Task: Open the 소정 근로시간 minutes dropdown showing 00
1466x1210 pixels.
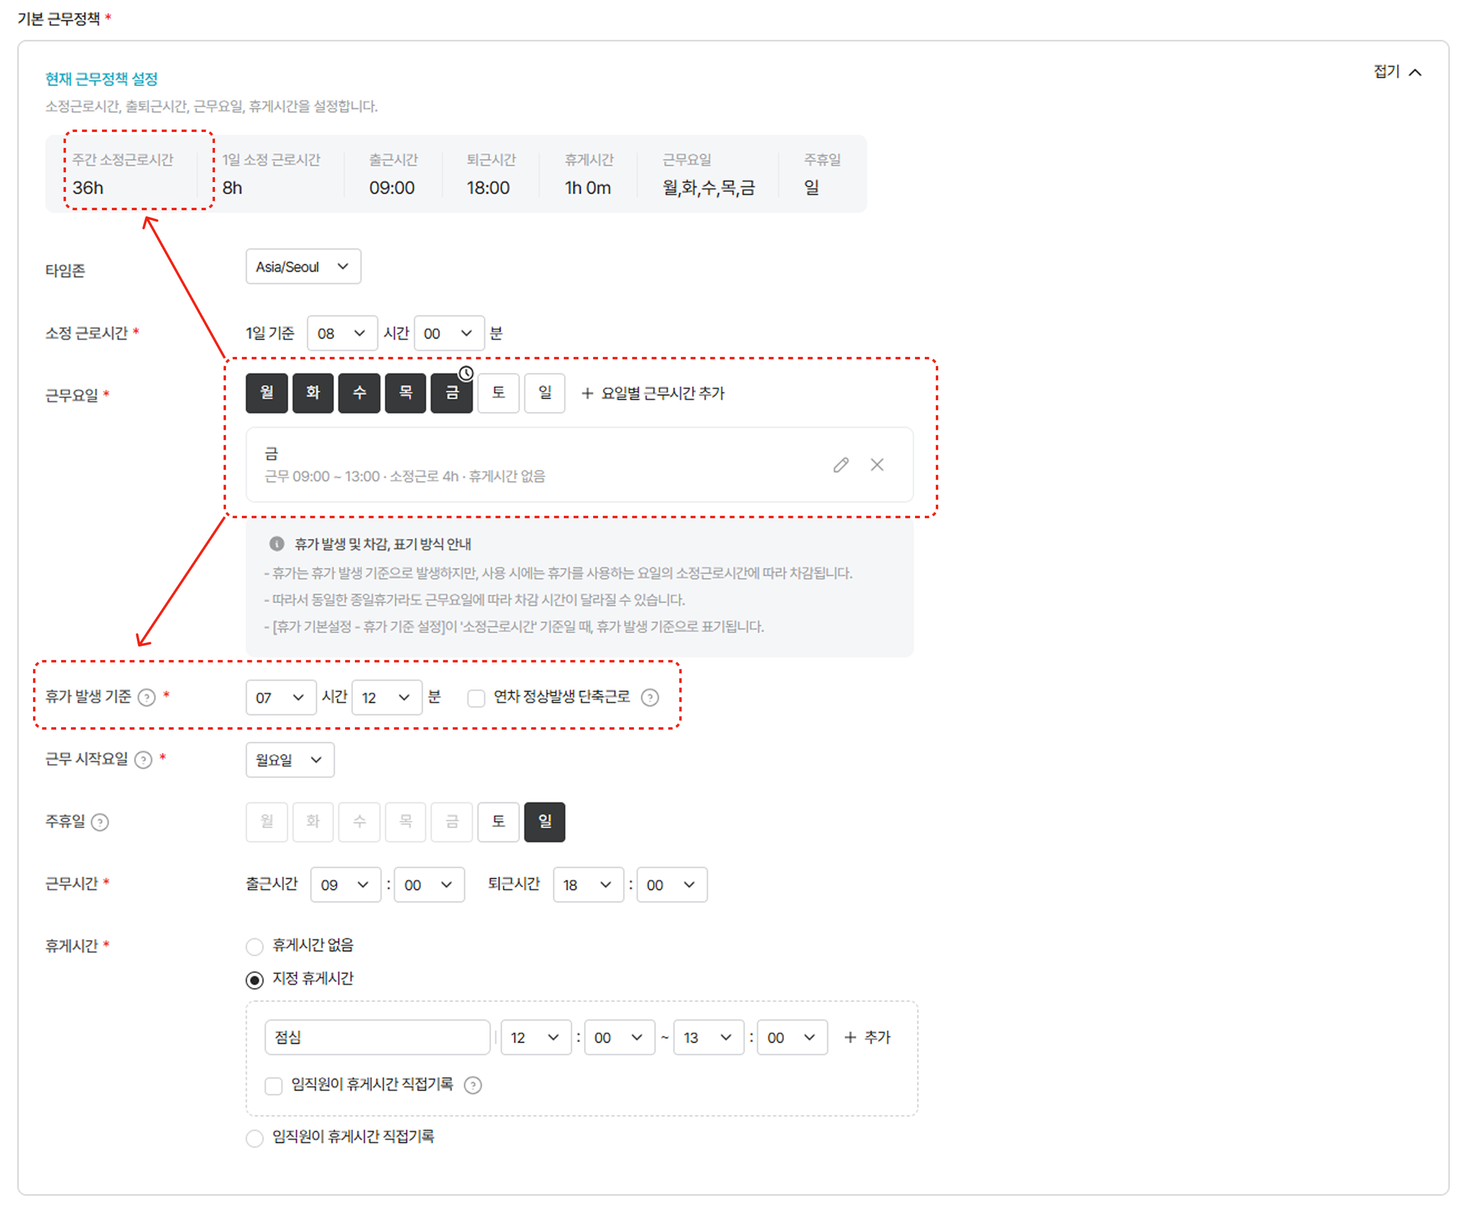Action: 450,333
